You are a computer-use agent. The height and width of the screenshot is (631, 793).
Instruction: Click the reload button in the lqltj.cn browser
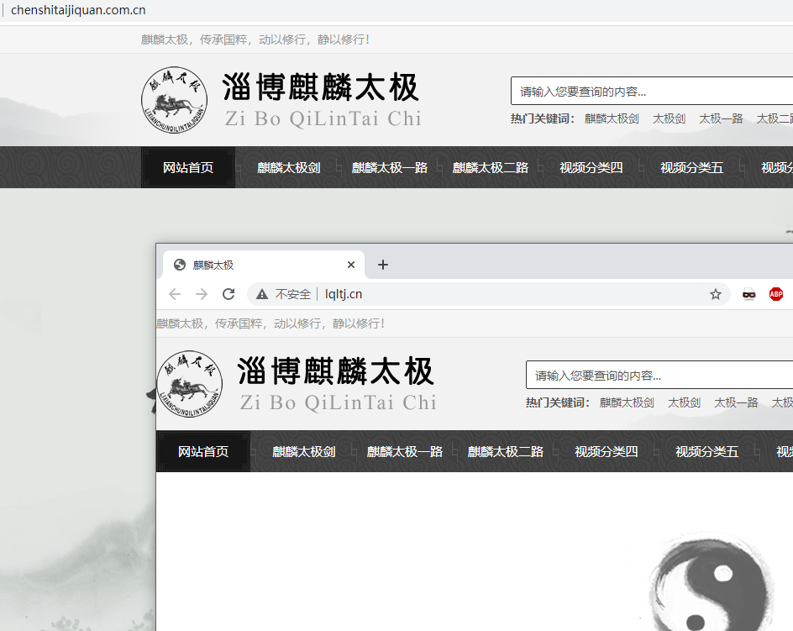[x=228, y=294]
